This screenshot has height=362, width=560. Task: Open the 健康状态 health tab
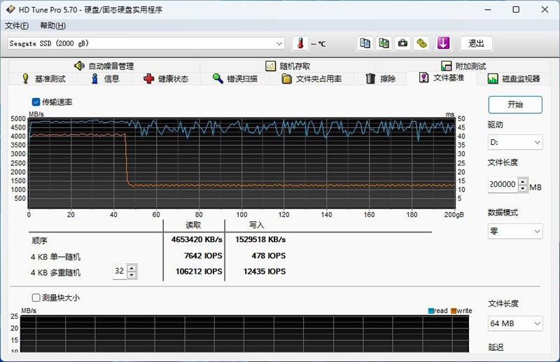166,79
